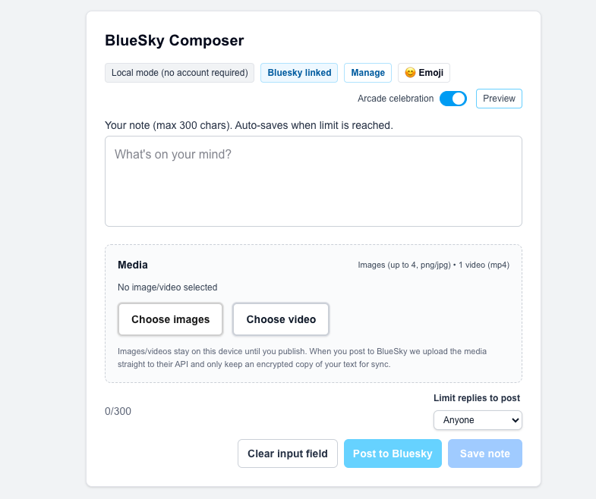Click the Media section heading
596x499 pixels.
pyautogui.click(x=133, y=265)
